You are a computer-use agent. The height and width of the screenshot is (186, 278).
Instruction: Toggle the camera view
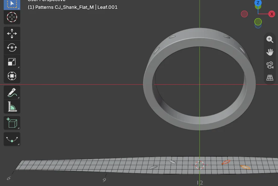(x=270, y=65)
